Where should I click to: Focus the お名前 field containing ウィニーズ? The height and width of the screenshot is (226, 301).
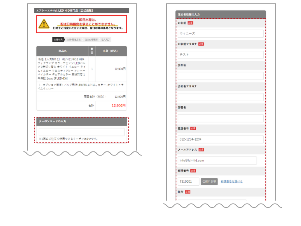[220, 34]
